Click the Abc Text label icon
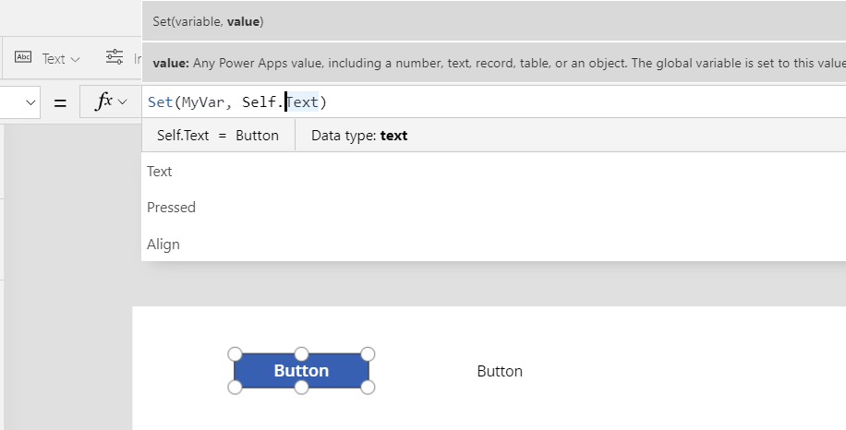 (x=23, y=57)
